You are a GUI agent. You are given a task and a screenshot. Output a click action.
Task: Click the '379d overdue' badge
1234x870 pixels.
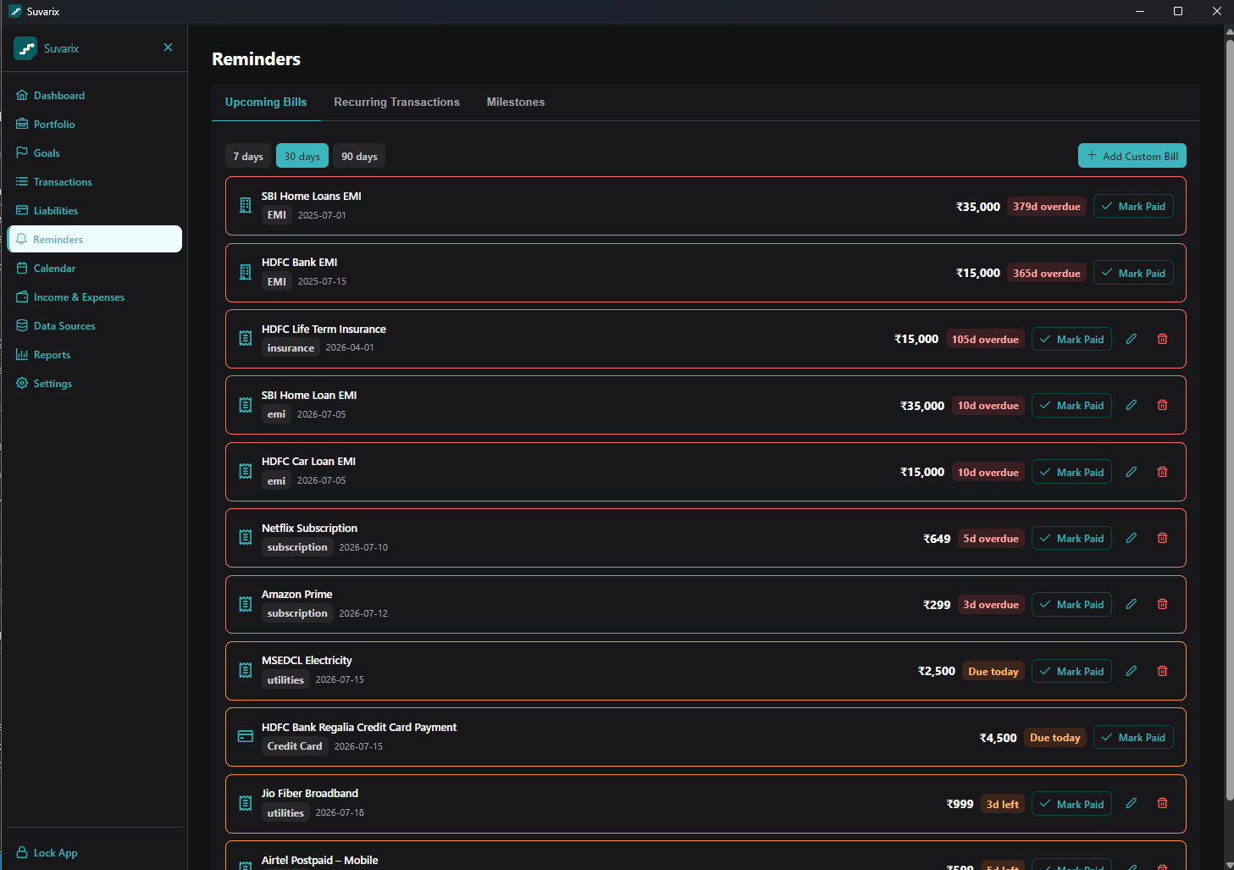1047,206
